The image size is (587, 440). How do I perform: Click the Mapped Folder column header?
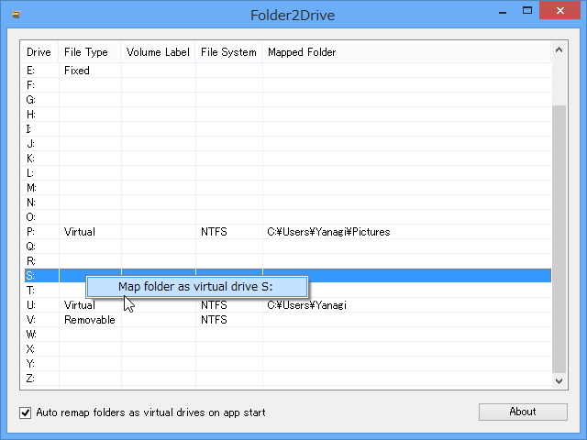pos(302,52)
